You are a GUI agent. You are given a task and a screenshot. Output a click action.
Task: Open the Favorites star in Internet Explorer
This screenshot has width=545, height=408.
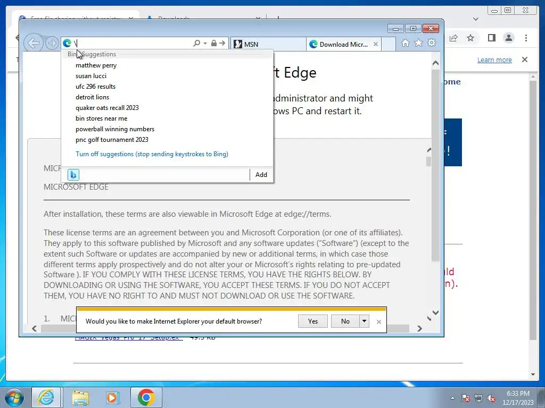pyautogui.click(x=418, y=42)
